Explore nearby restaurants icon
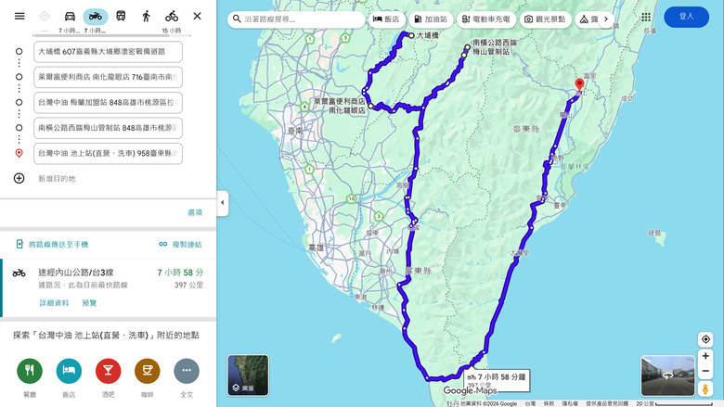The height and width of the screenshot is (407, 724). coord(30,371)
